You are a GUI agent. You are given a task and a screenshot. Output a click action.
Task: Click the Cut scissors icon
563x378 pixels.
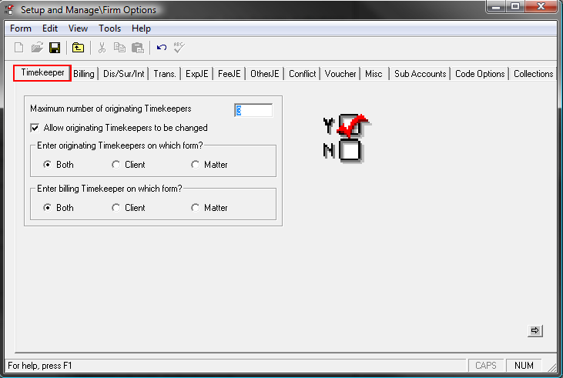click(102, 48)
